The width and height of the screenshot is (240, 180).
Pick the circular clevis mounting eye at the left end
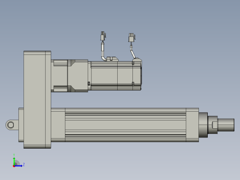[11, 125]
